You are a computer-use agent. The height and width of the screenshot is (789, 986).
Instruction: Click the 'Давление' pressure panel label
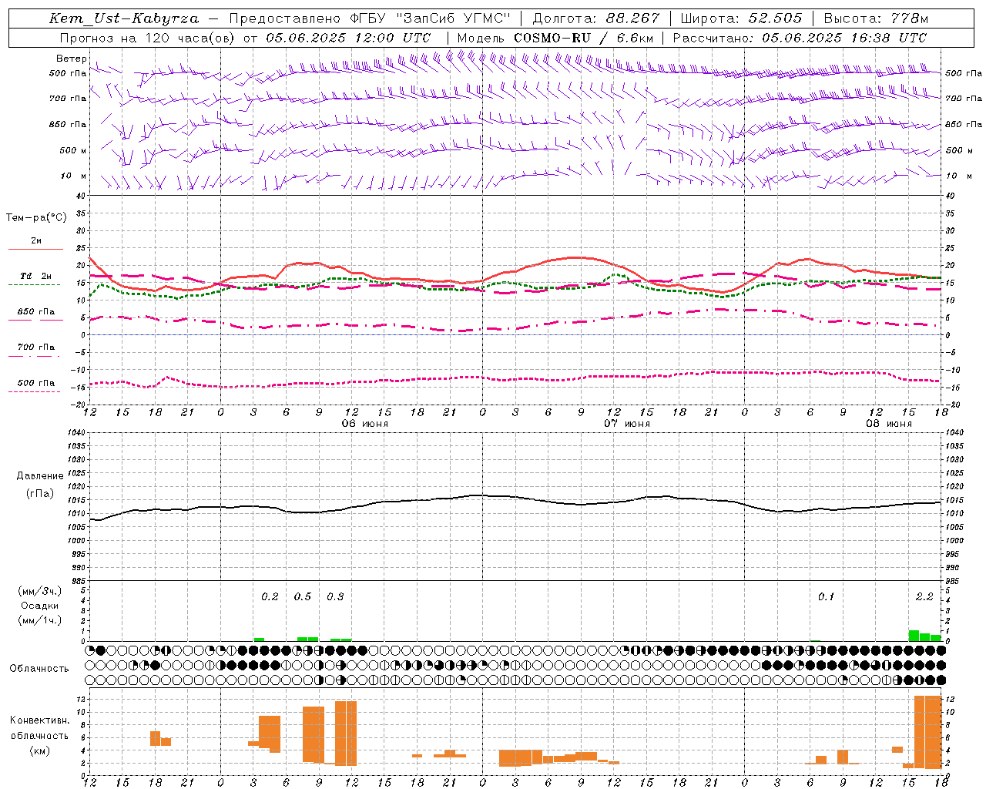40,475
